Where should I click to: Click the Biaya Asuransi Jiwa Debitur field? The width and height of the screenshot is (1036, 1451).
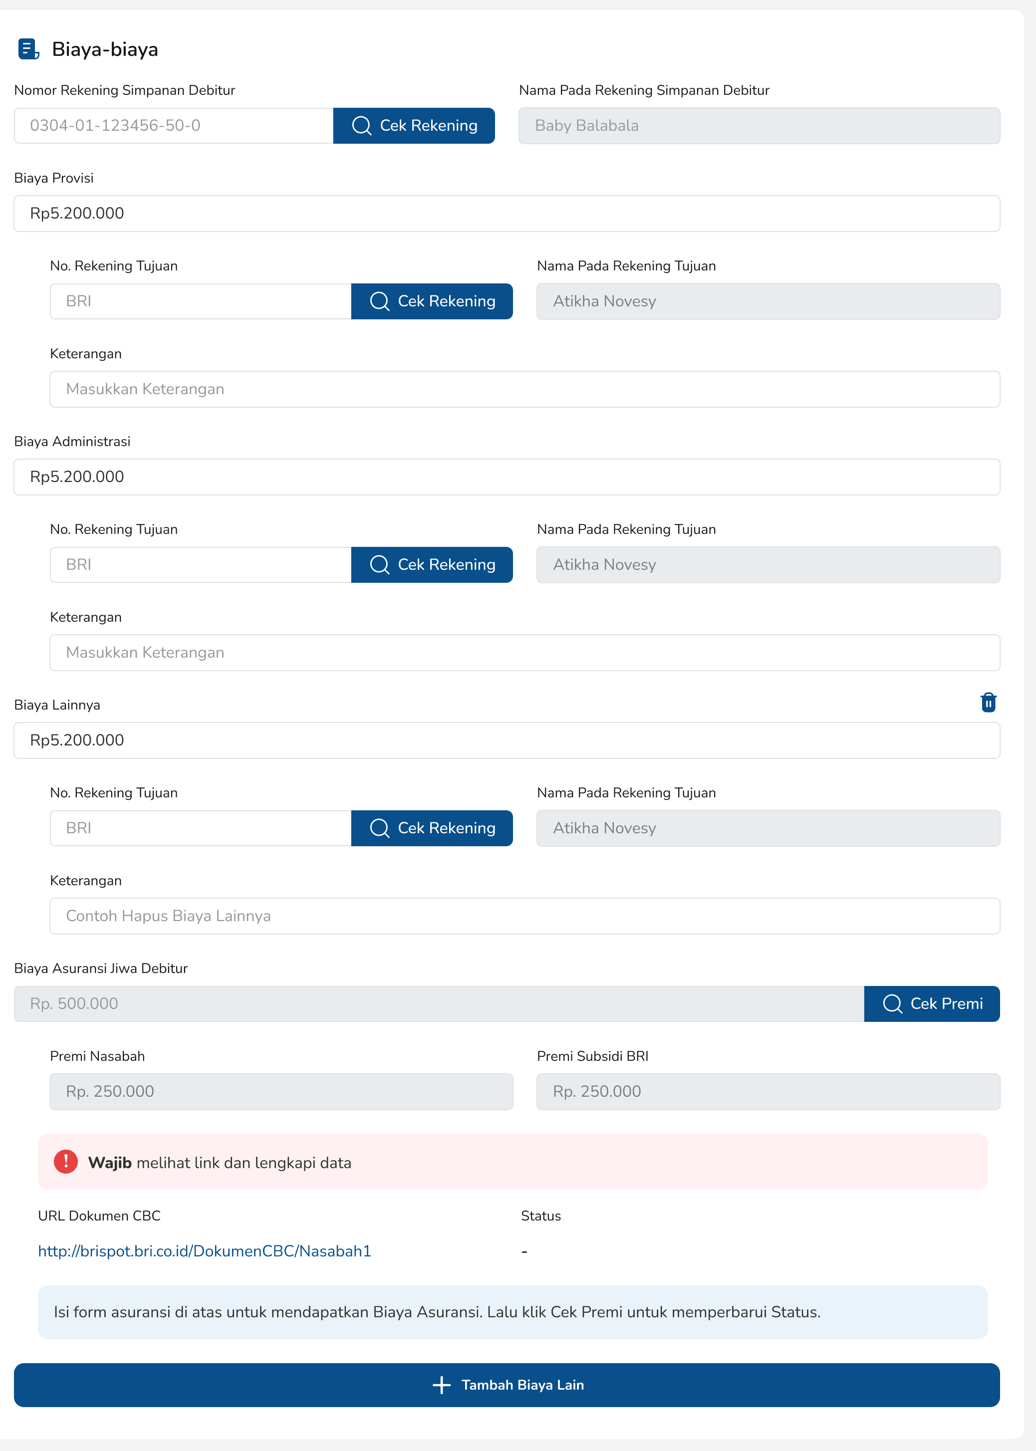(x=439, y=1003)
